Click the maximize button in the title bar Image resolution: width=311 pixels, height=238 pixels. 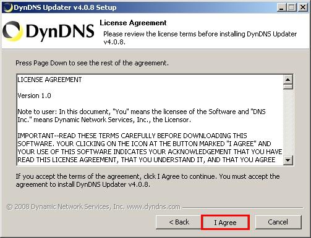pos(292,7)
